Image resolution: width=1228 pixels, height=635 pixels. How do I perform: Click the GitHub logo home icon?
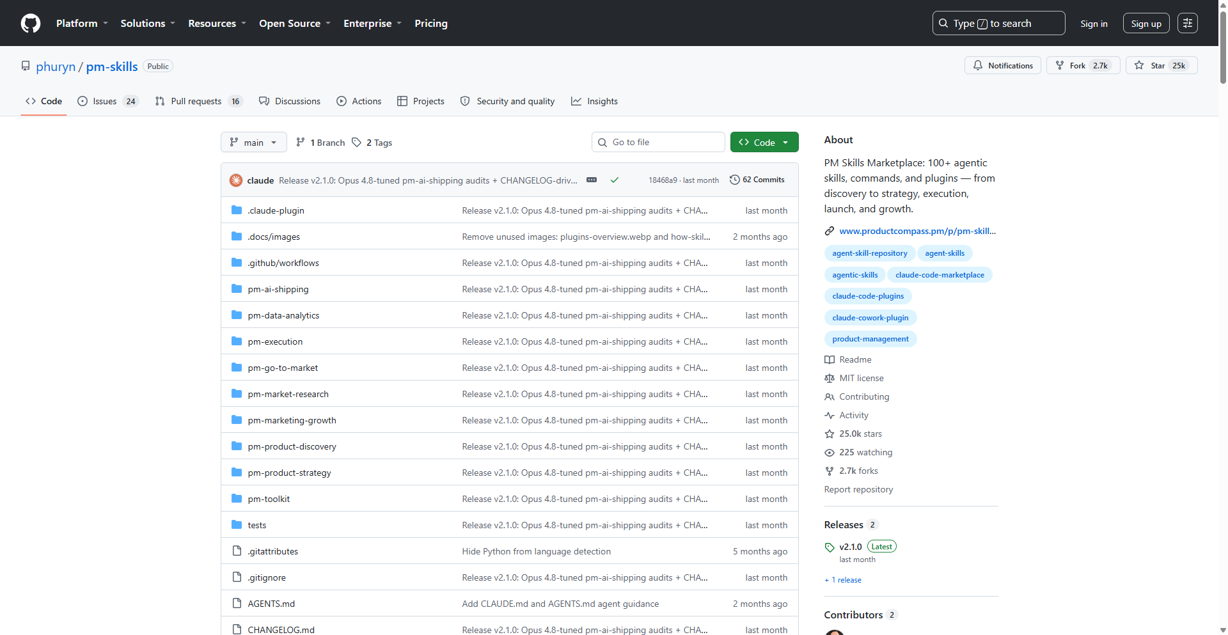click(x=31, y=24)
